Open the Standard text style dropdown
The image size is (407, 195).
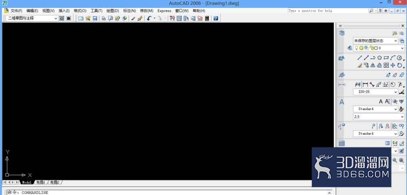(375, 109)
